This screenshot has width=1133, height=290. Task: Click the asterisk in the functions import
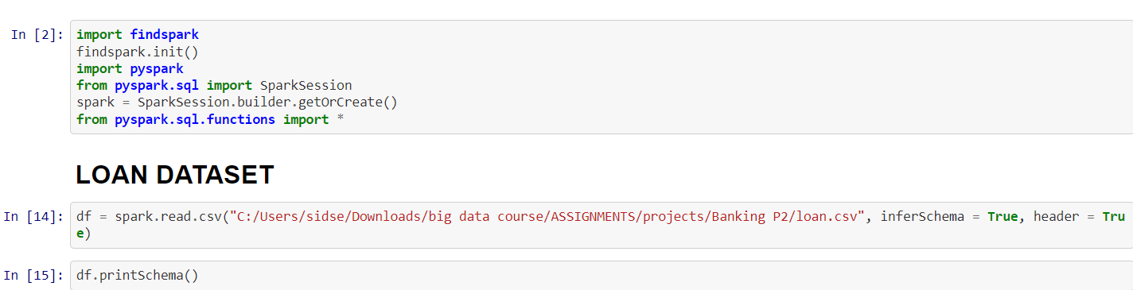(341, 119)
